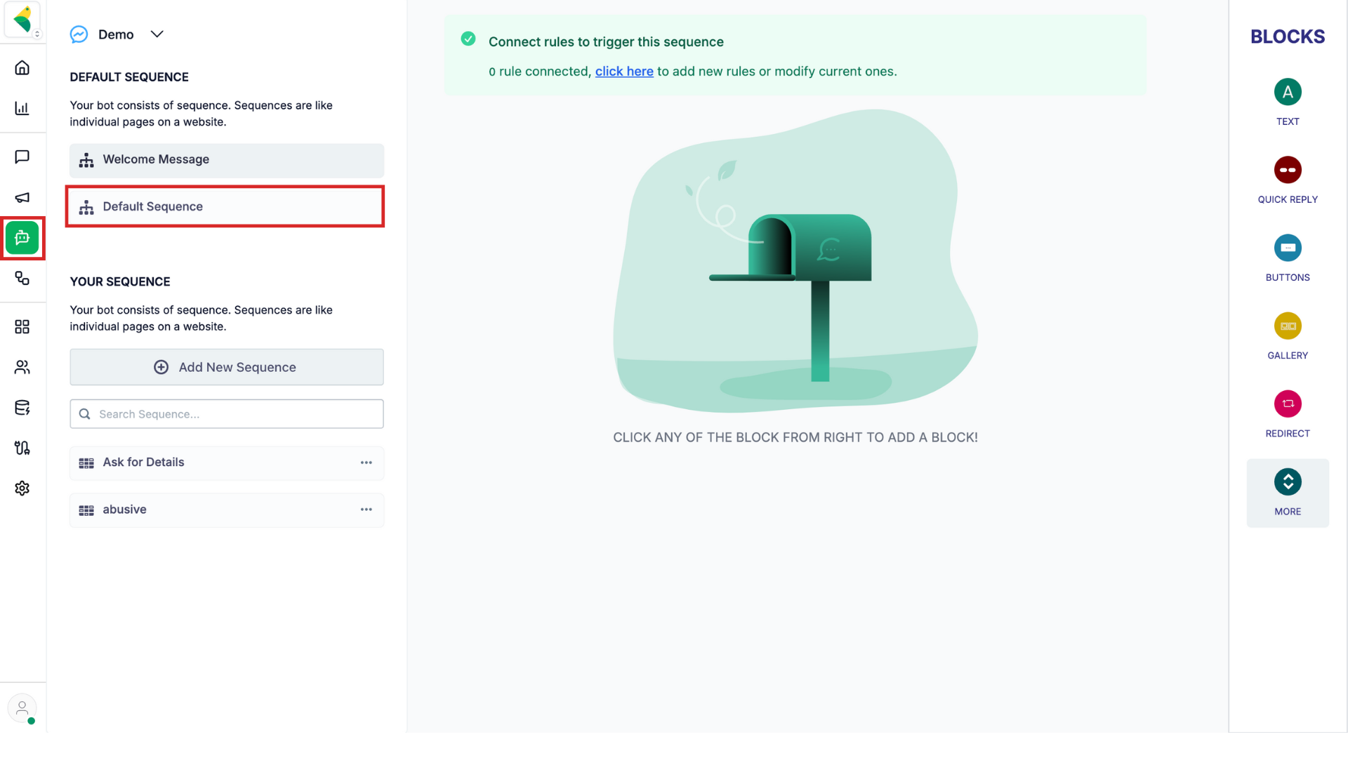The width and height of the screenshot is (1348, 758).
Task: Expand the Demo bot dropdown chevron
Action: coord(157,34)
